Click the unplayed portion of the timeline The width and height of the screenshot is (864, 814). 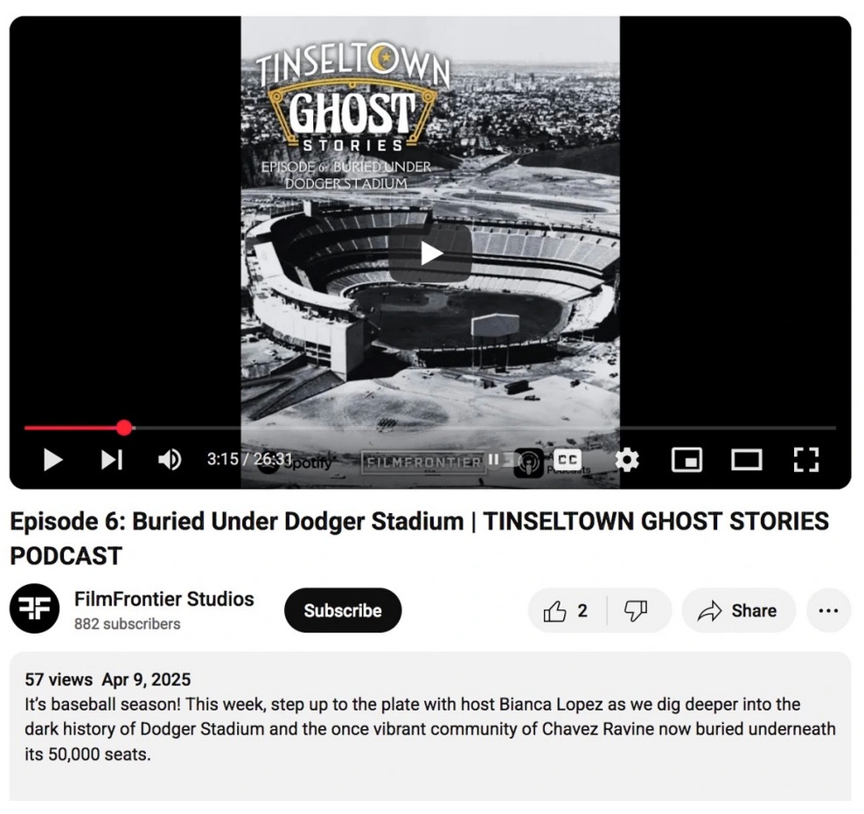coord(484,428)
